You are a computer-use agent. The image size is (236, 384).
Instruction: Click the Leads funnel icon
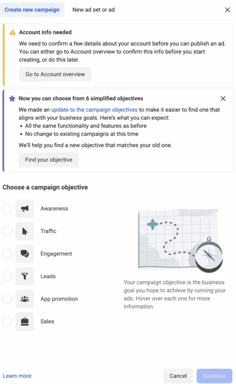coord(24,276)
